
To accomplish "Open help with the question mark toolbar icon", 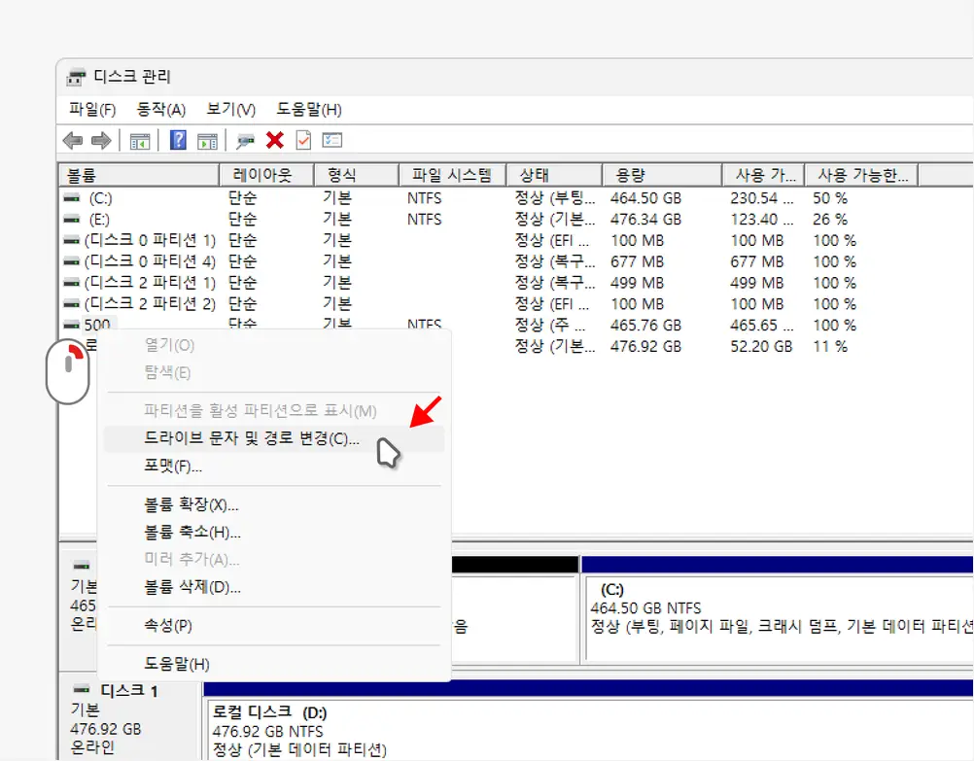I will [177, 140].
